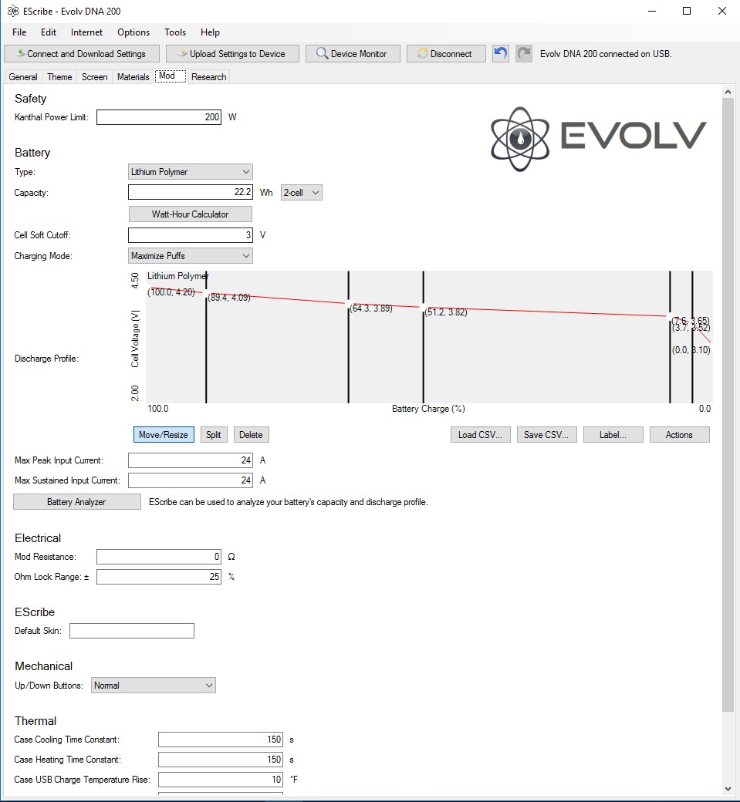Image resolution: width=740 pixels, height=802 pixels.
Task: Launch the Battery Analyzer
Action: pyautogui.click(x=76, y=502)
